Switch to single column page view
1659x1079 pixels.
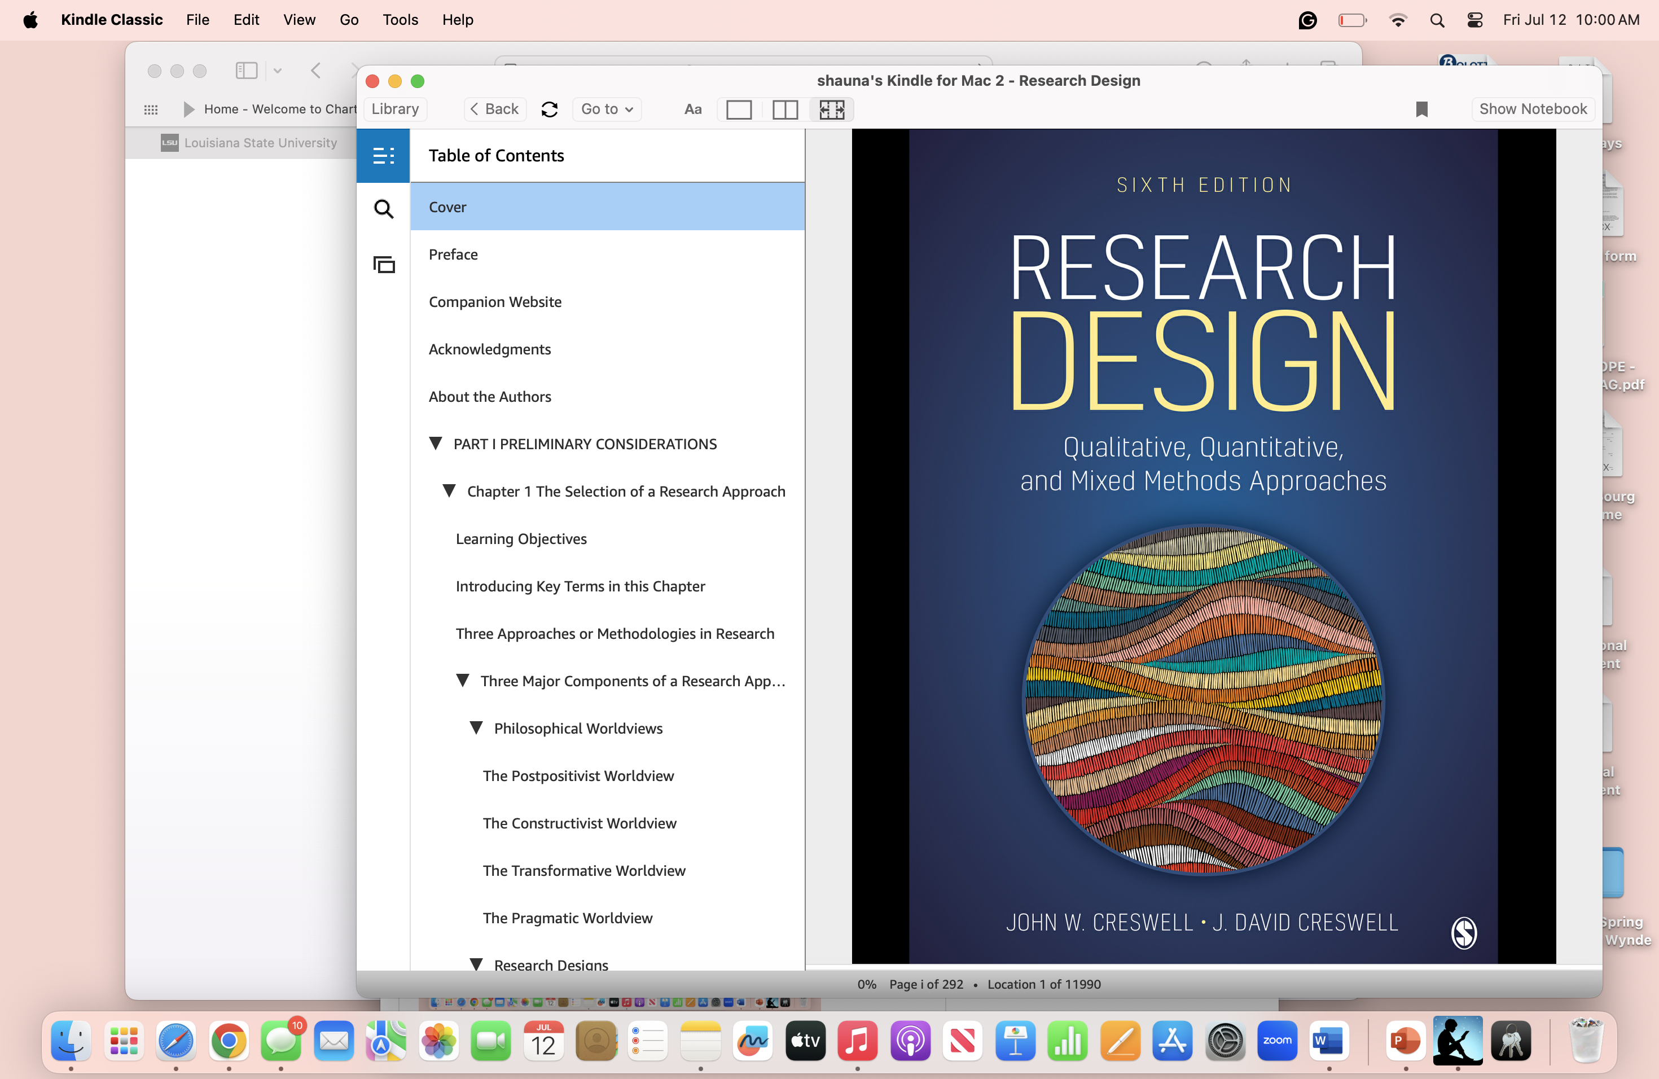(x=739, y=109)
